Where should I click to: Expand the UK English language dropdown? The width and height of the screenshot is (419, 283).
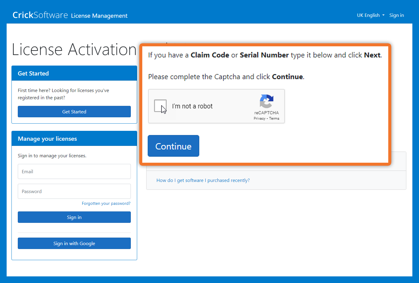tap(370, 15)
